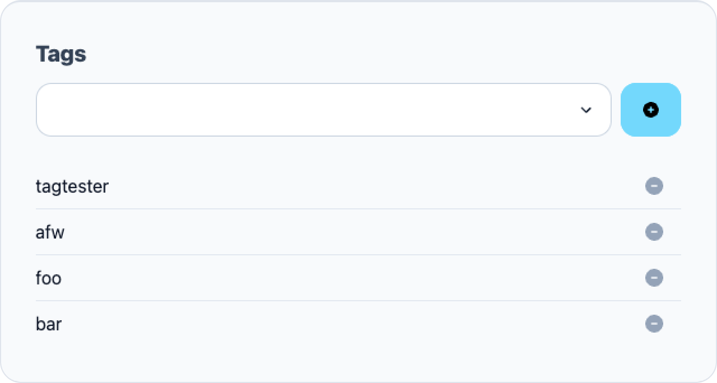Screen dimensions: 717x383
Task: Delete the bar tag using minus icon
Action: pos(654,324)
